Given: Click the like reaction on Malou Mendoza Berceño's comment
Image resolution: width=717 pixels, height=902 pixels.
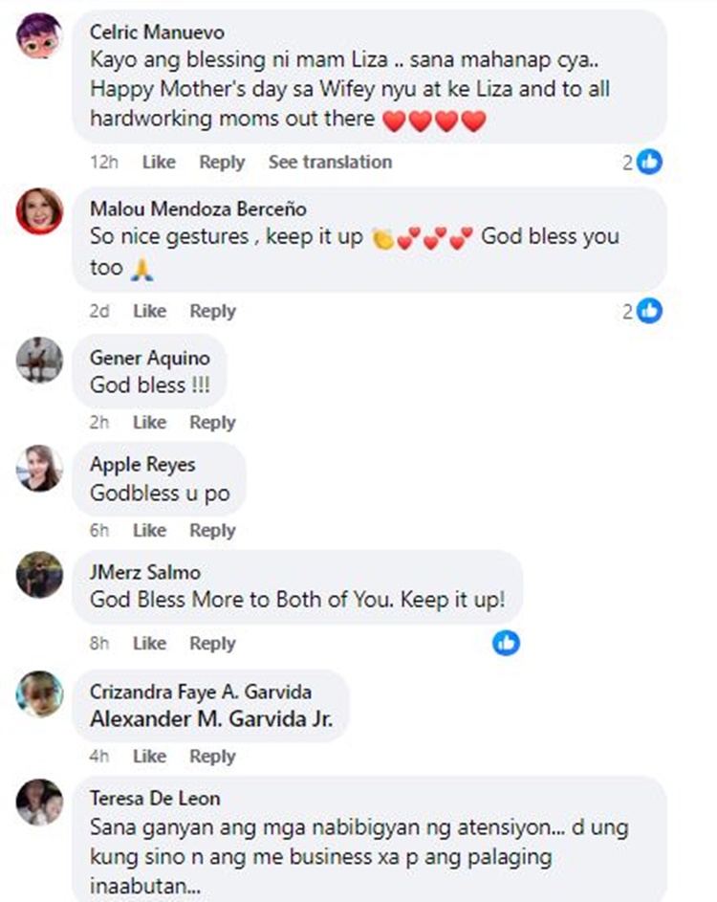Looking at the screenshot, I should coord(649,310).
